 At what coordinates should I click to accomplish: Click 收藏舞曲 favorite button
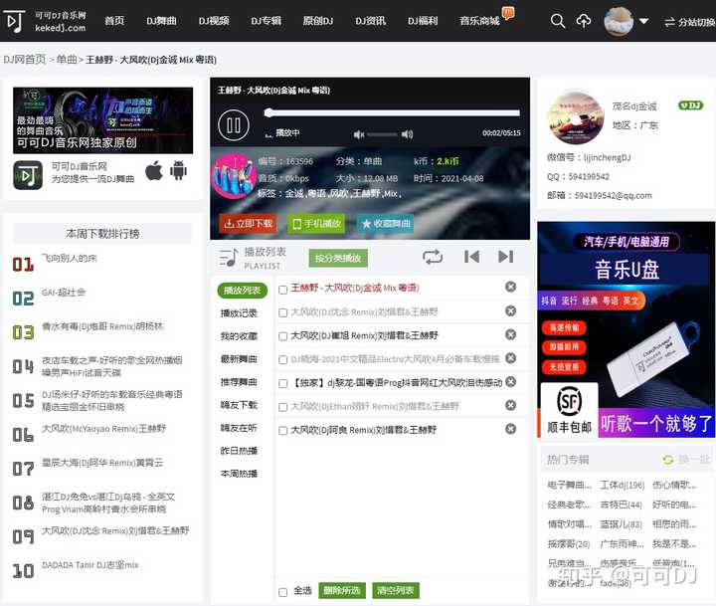pos(386,224)
